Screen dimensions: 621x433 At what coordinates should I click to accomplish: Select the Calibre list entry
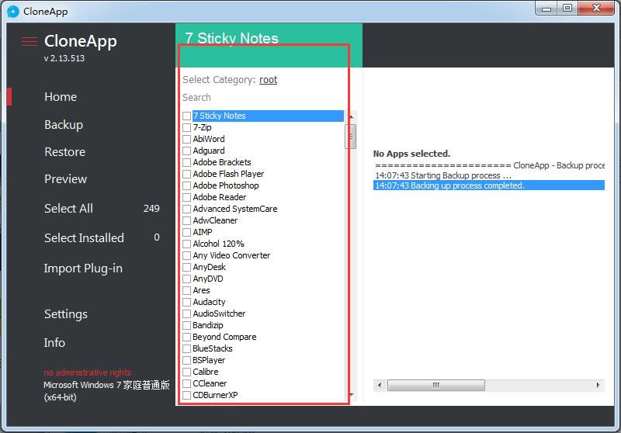(206, 372)
